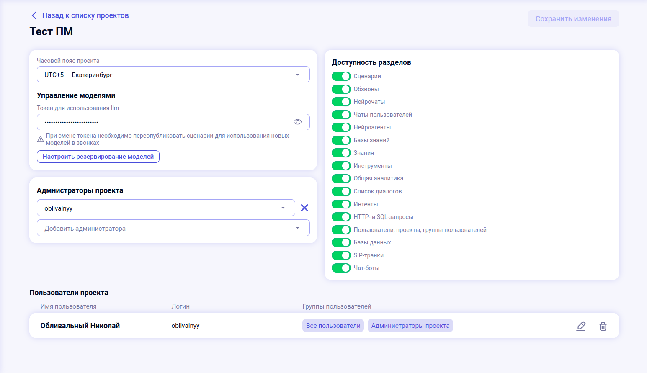The width and height of the screenshot is (647, 373).
Task: Click the user name Обливальный Николай
Action: [80, 326]
